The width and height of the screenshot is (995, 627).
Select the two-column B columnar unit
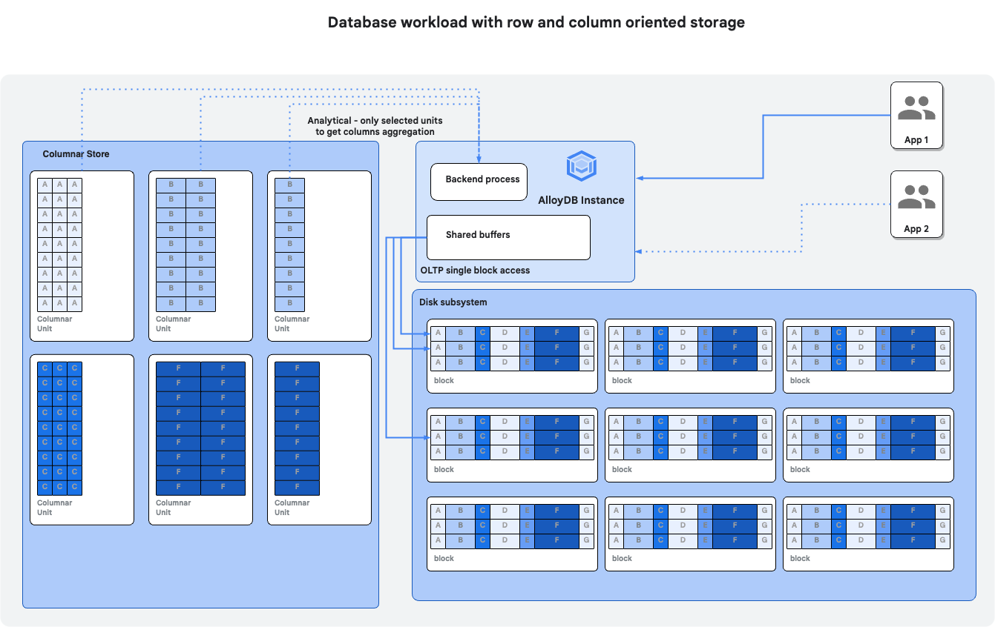pyautogui.click(x=200, y=256)
